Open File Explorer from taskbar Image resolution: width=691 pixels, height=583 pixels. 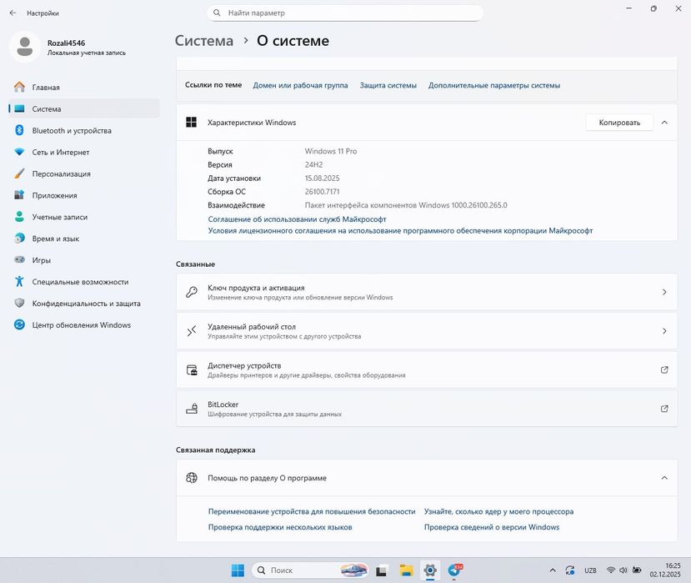[406, 570]
